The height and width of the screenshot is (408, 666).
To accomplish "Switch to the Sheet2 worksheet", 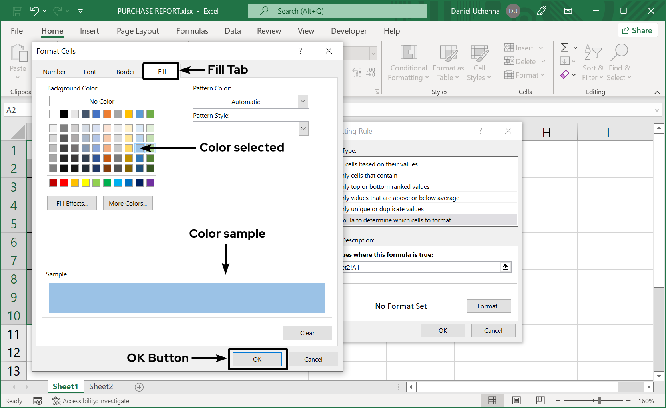I will 100,386.
